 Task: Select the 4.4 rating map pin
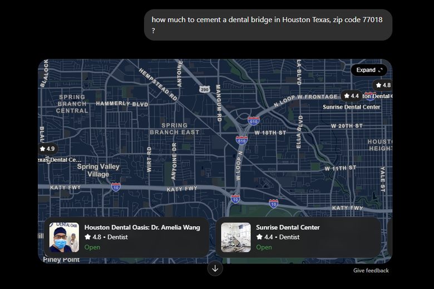pyautogui.click(x=351, y=96)
